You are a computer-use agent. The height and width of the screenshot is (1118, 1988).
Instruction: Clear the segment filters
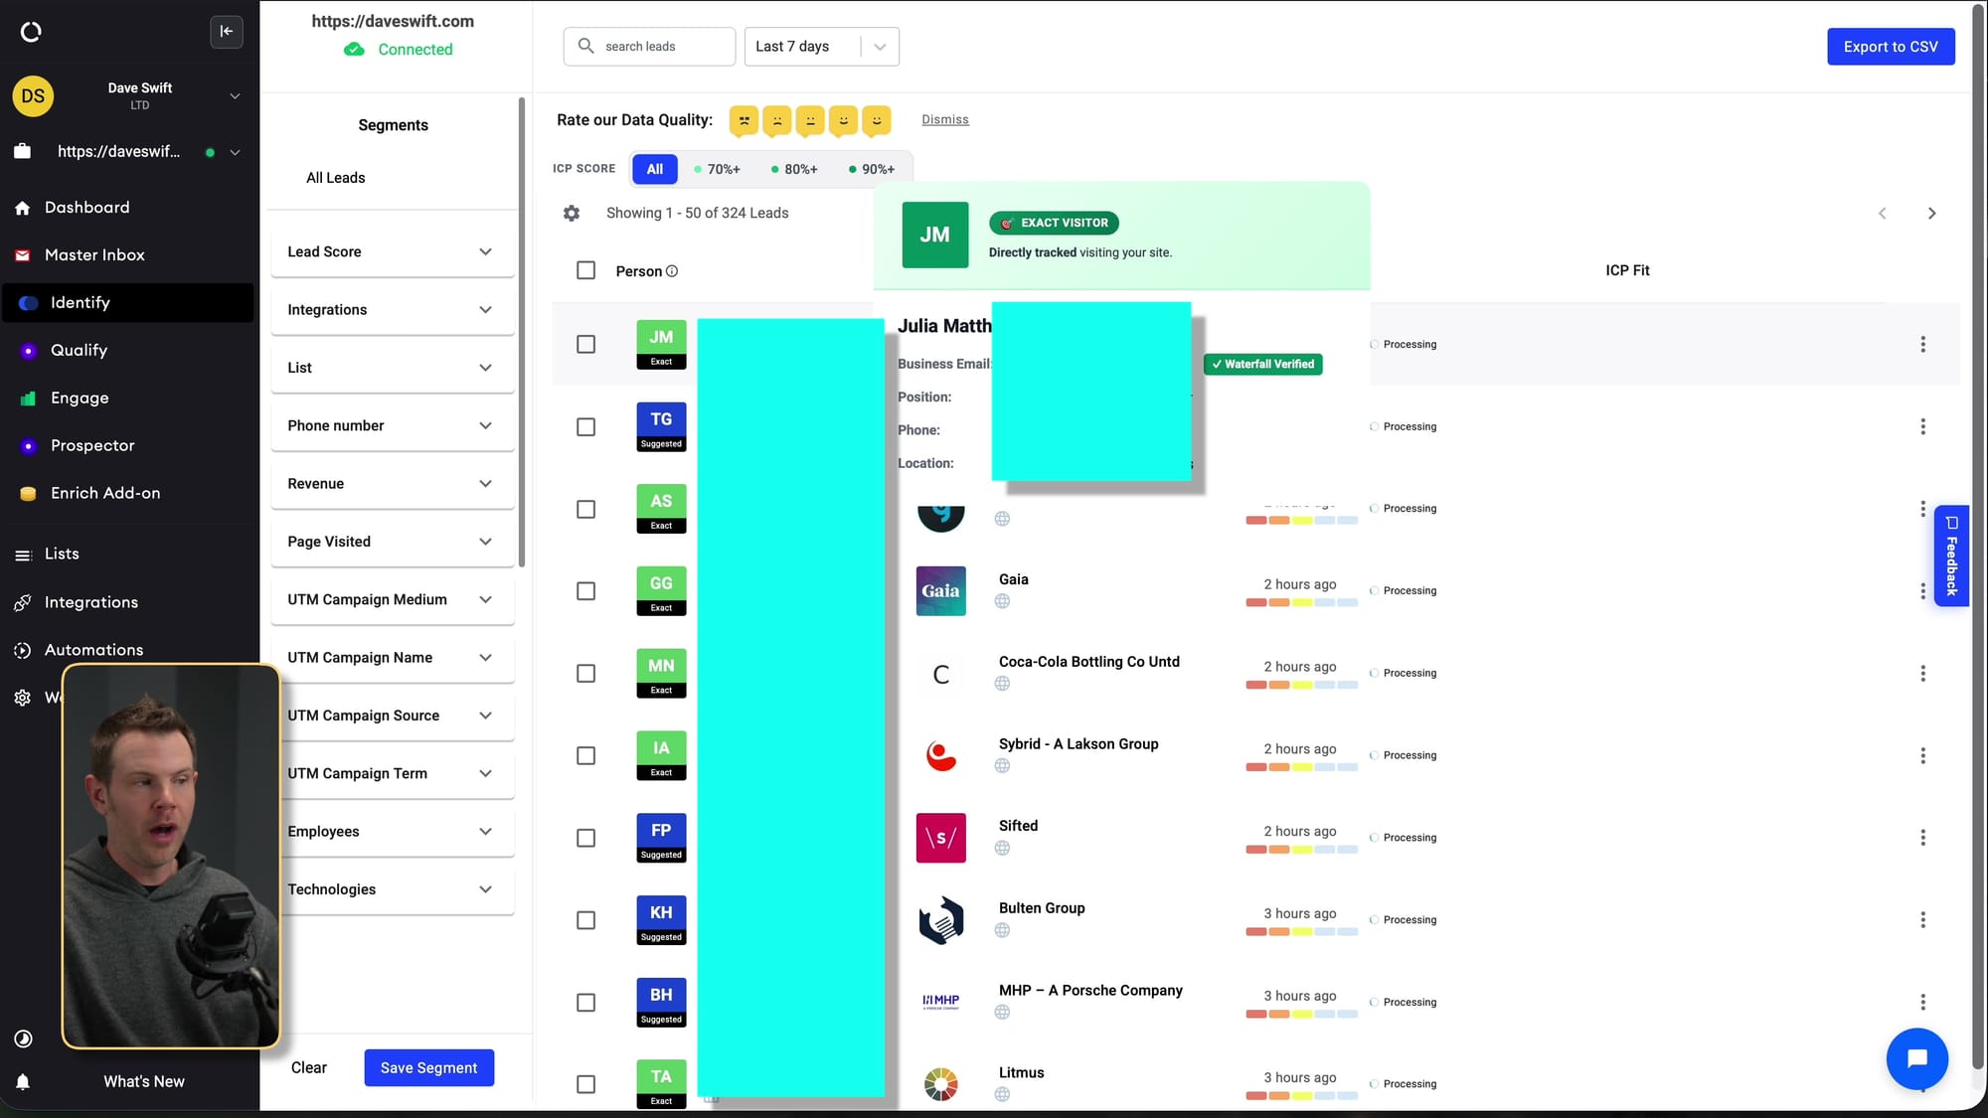(308, 1068)
